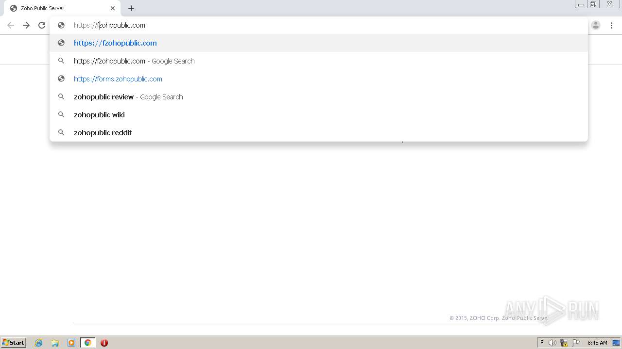This screenshot has height=349, width=622.
Task: Click the network tray icon
Action: click(564, 343)
